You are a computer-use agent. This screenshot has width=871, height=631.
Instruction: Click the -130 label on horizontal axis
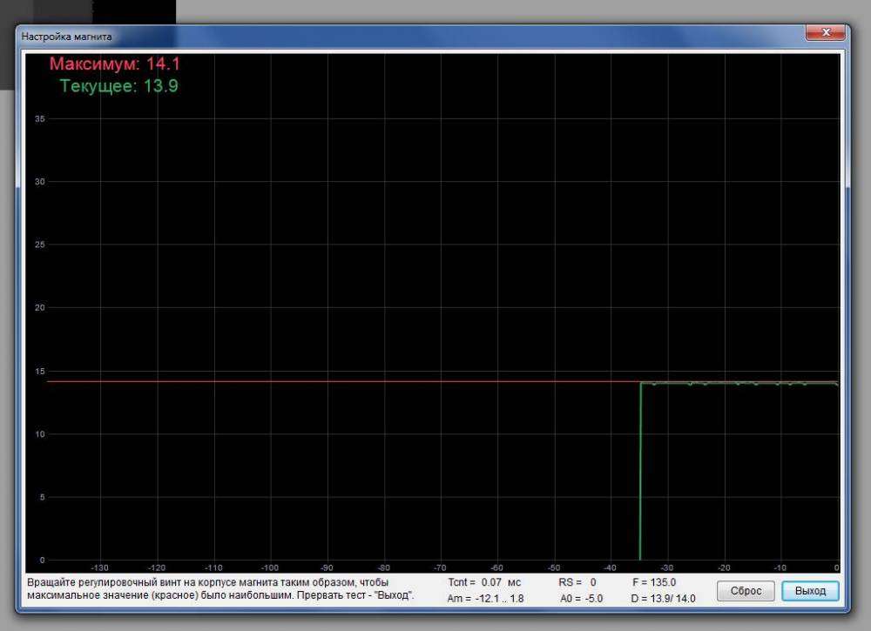click(101, 567)
